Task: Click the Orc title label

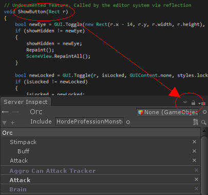Action: [36, 112]
